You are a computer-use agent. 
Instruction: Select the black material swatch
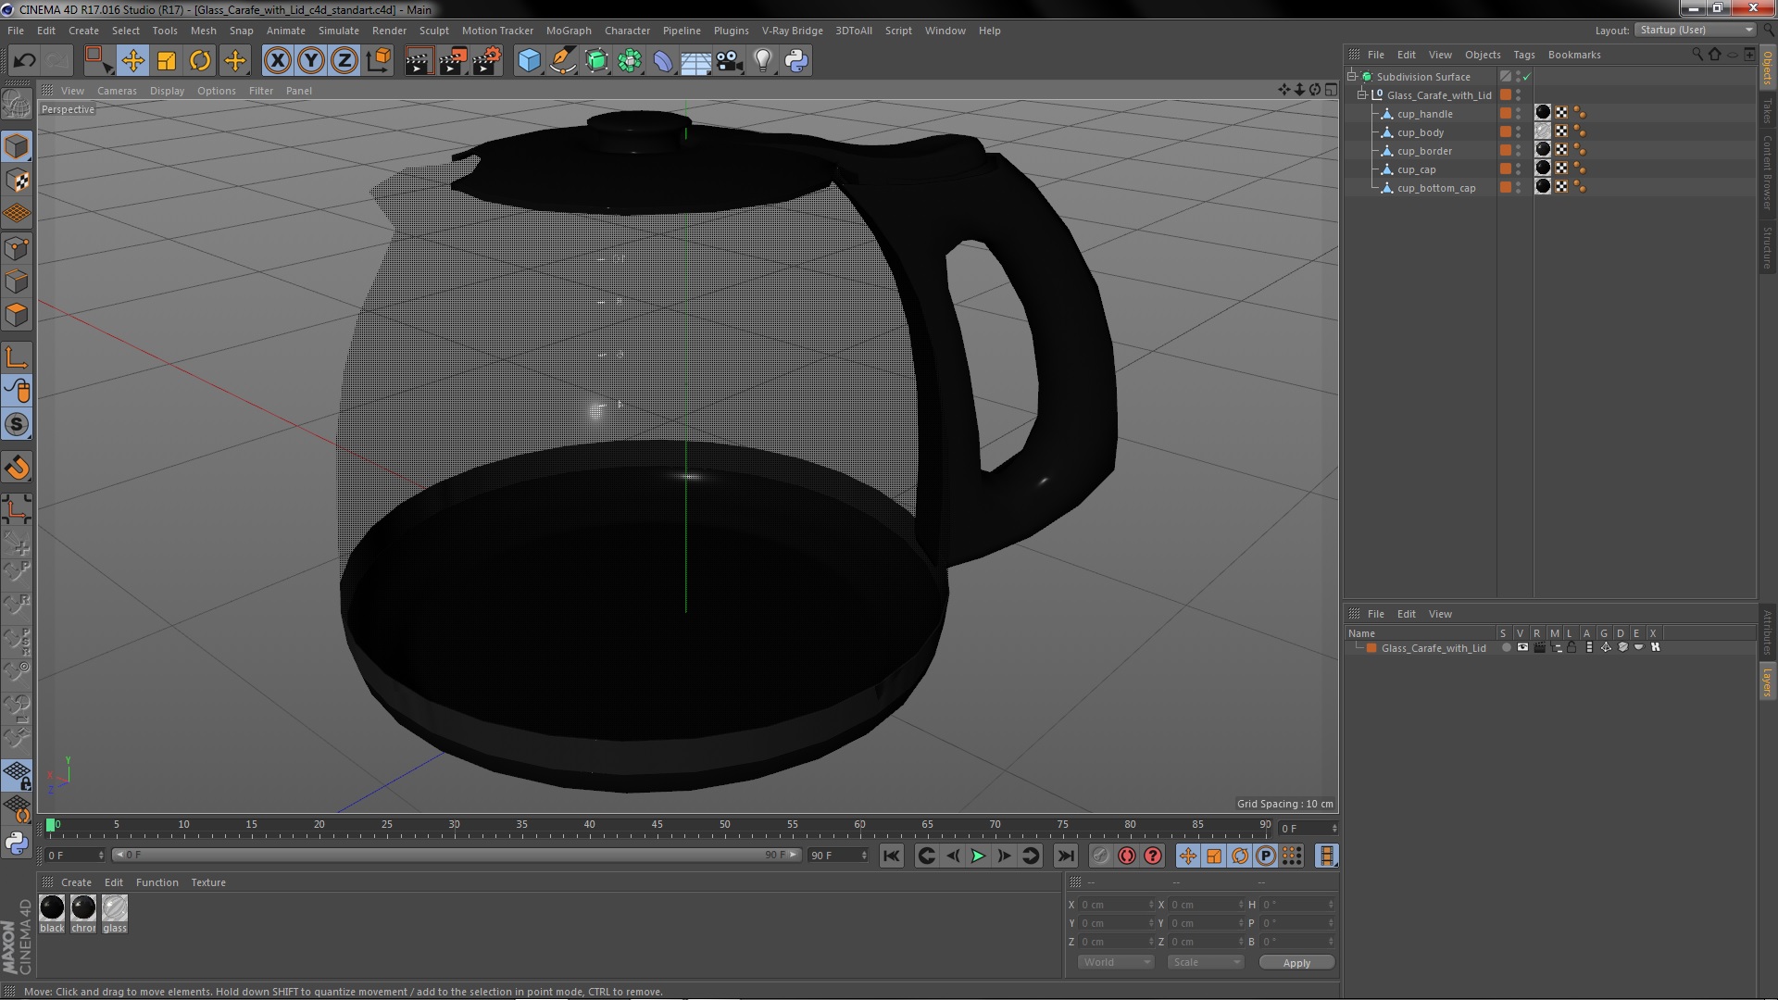click(x=52, y=908)
